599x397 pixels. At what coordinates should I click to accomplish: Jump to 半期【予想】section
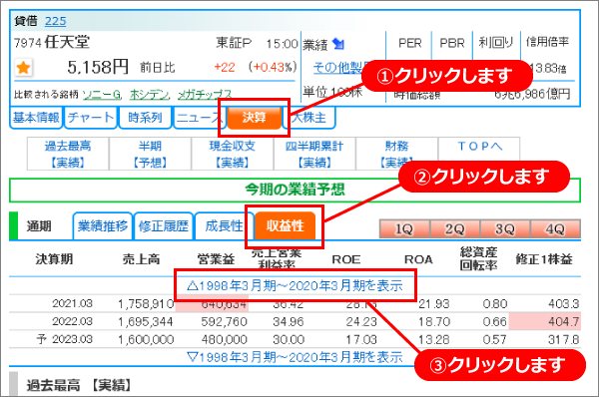(x=150, y=154)
